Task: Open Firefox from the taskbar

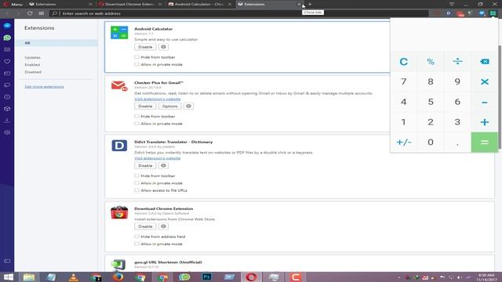Action: (118, 277)
